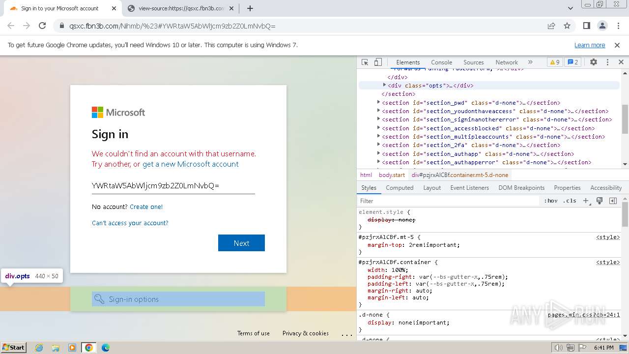Share this page icon in the address bar
The height and width of the screenshot is (354, 629).
coord(551,26)
